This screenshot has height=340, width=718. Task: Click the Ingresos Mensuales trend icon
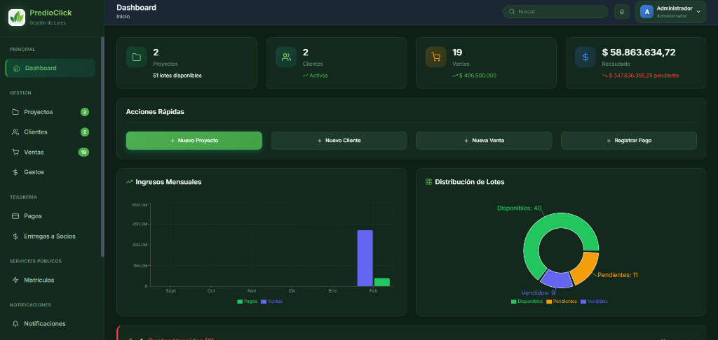[x=129, y=182]
